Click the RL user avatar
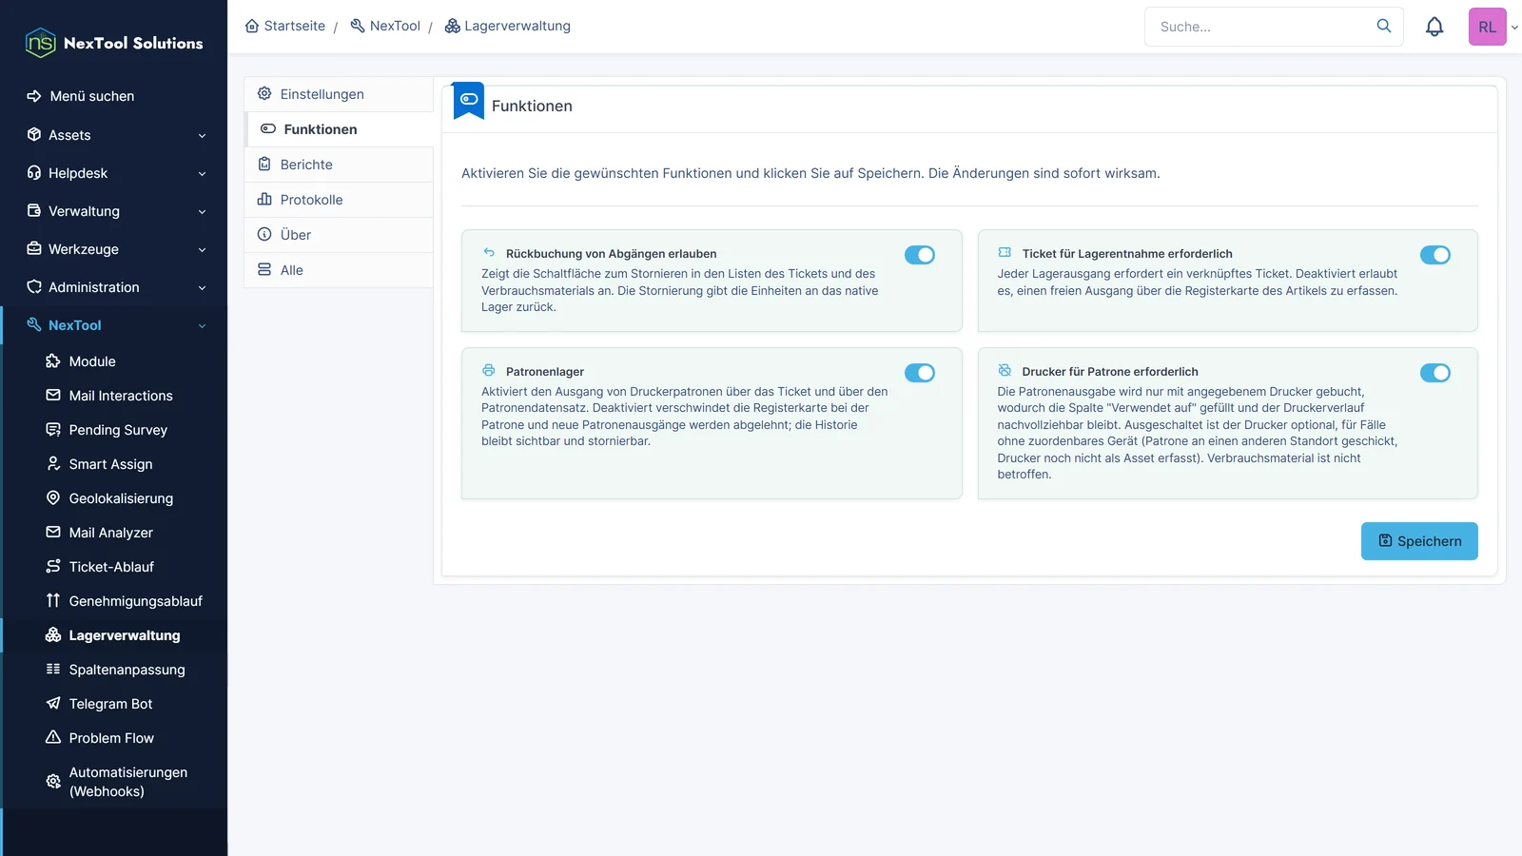 click(x=1487, y=27)
